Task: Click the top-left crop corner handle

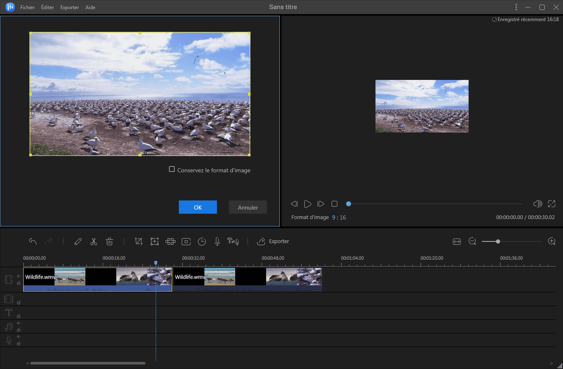Action: [31, 33]
